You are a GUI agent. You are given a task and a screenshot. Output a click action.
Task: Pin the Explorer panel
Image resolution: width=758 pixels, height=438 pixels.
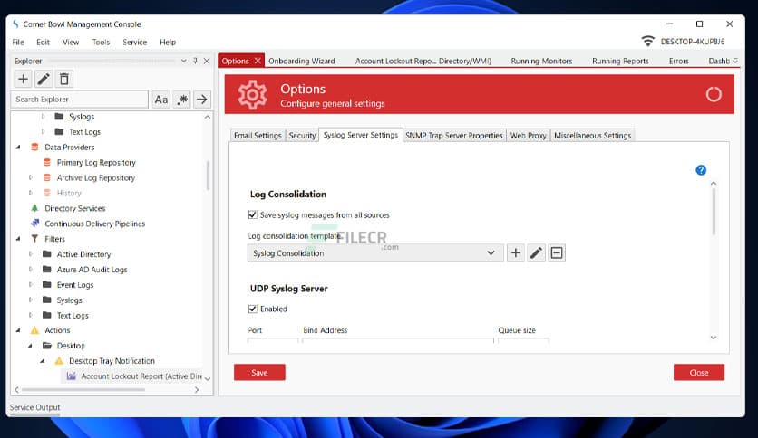[x=195, y=61]
